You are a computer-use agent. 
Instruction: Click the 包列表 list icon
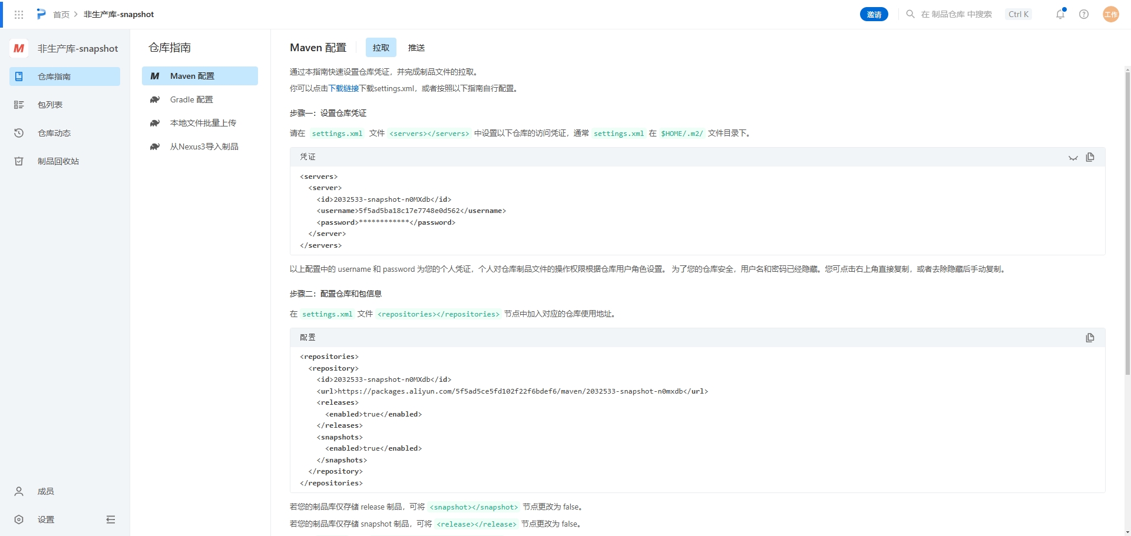(x=19, y=105)
